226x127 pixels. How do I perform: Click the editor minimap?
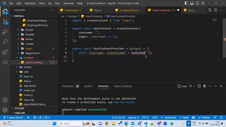click(x=215, y=20)
